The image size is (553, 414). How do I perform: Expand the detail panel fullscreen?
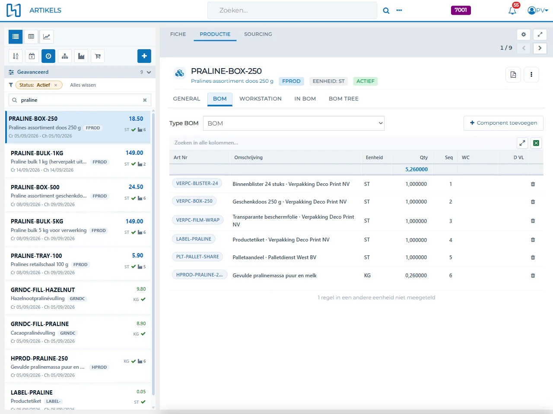540,34
